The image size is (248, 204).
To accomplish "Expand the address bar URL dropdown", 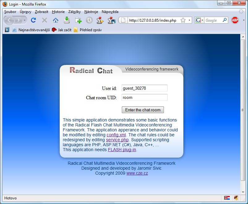I will click(x=189, y=20).
